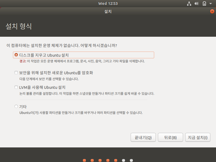Screen dimensions: 216x162
Task: Expand the system menu arrow
Action: pyautogui.click(x=211, y=4)
